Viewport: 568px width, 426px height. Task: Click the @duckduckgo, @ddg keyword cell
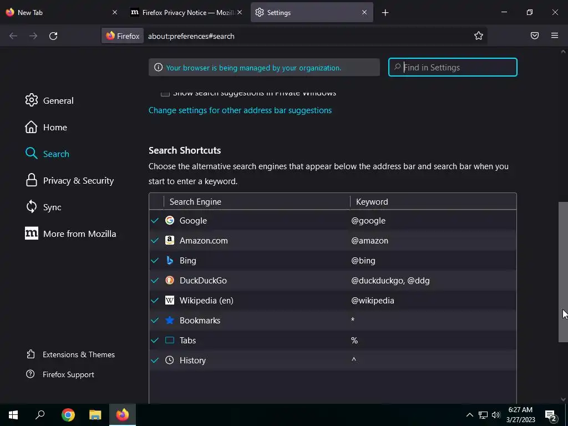pos(390,280)
